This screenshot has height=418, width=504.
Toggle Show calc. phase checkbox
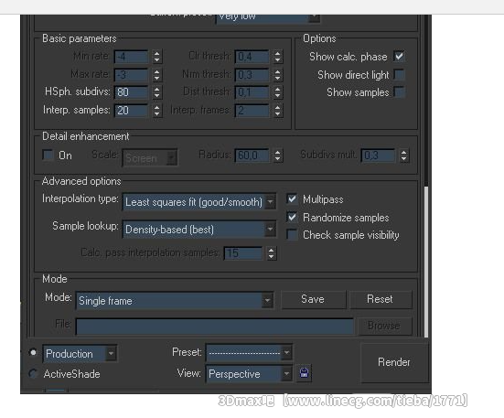pos(399,57)
